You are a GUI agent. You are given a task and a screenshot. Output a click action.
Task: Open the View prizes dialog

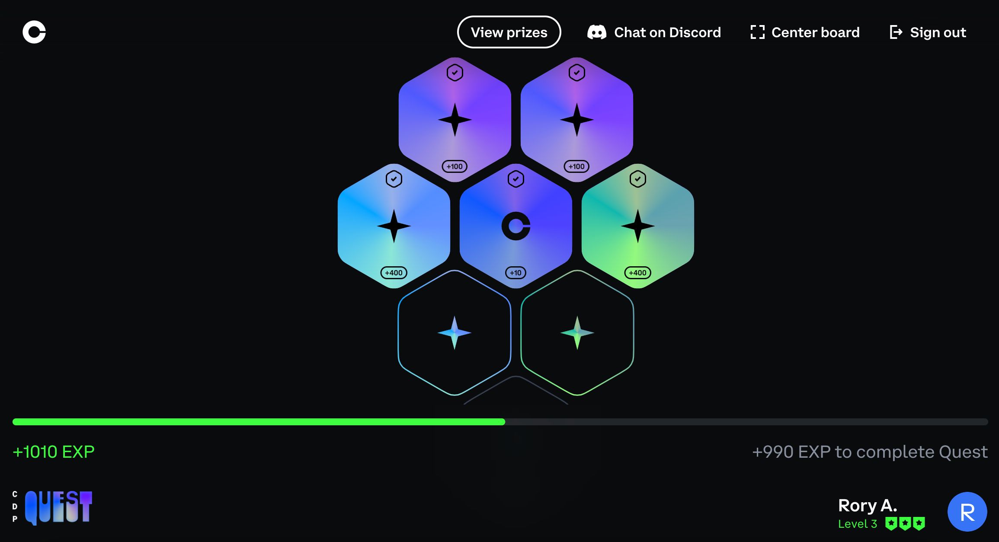tap(509, 32)
